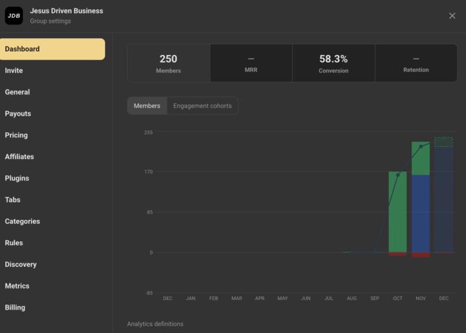Viewport: 466px width, 333px height.
Task: Go to Invite in sidebar
Action: click(14, 70)
